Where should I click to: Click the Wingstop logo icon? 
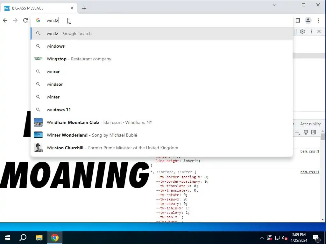[38, 59]
